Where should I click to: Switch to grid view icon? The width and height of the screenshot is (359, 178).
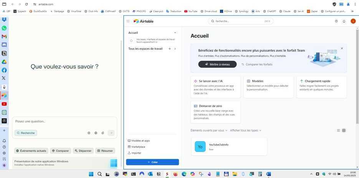pyautogui.click(x=344, y=130)
